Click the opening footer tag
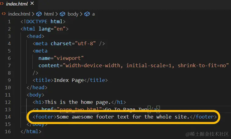The image size is (231, 139). tap(45, 117)
